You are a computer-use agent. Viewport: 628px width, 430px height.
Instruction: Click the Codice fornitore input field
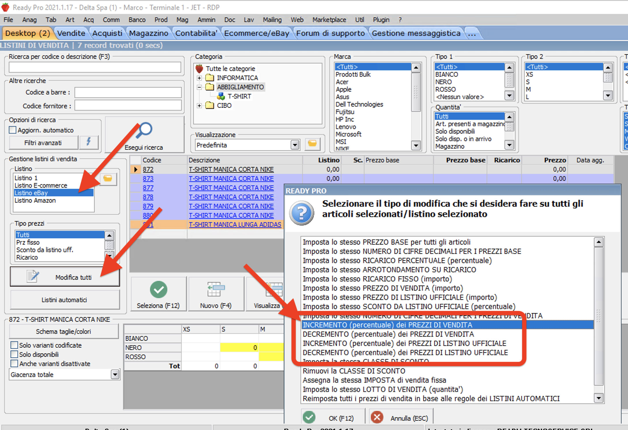[128, 106]
